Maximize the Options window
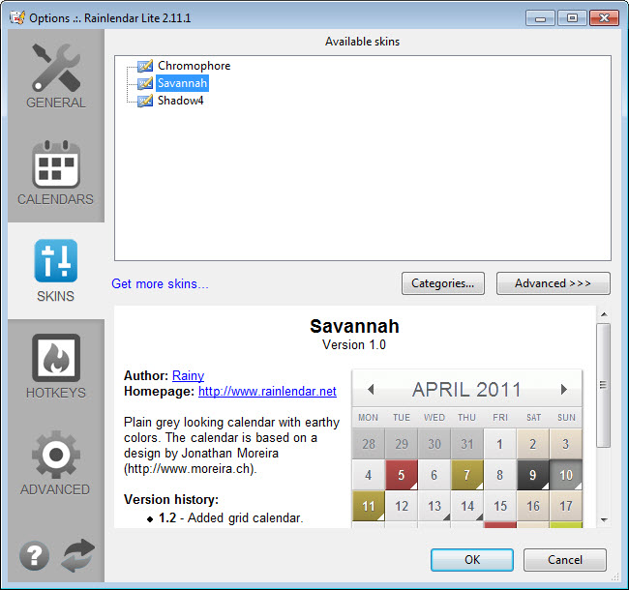Image resolution: width=629 pixels, height=590 pixels. pyautogui.click(x=572, y=18)
